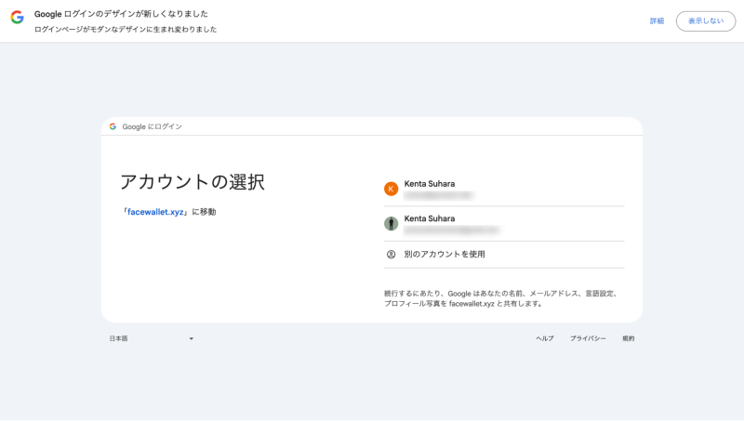Open the プライバシー footer link
Image resolution: width=744 pixels, height=421 pixels.
[x=588, y=338]
